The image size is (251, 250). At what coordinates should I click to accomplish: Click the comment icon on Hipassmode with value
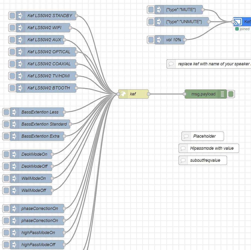click(183, 148)
